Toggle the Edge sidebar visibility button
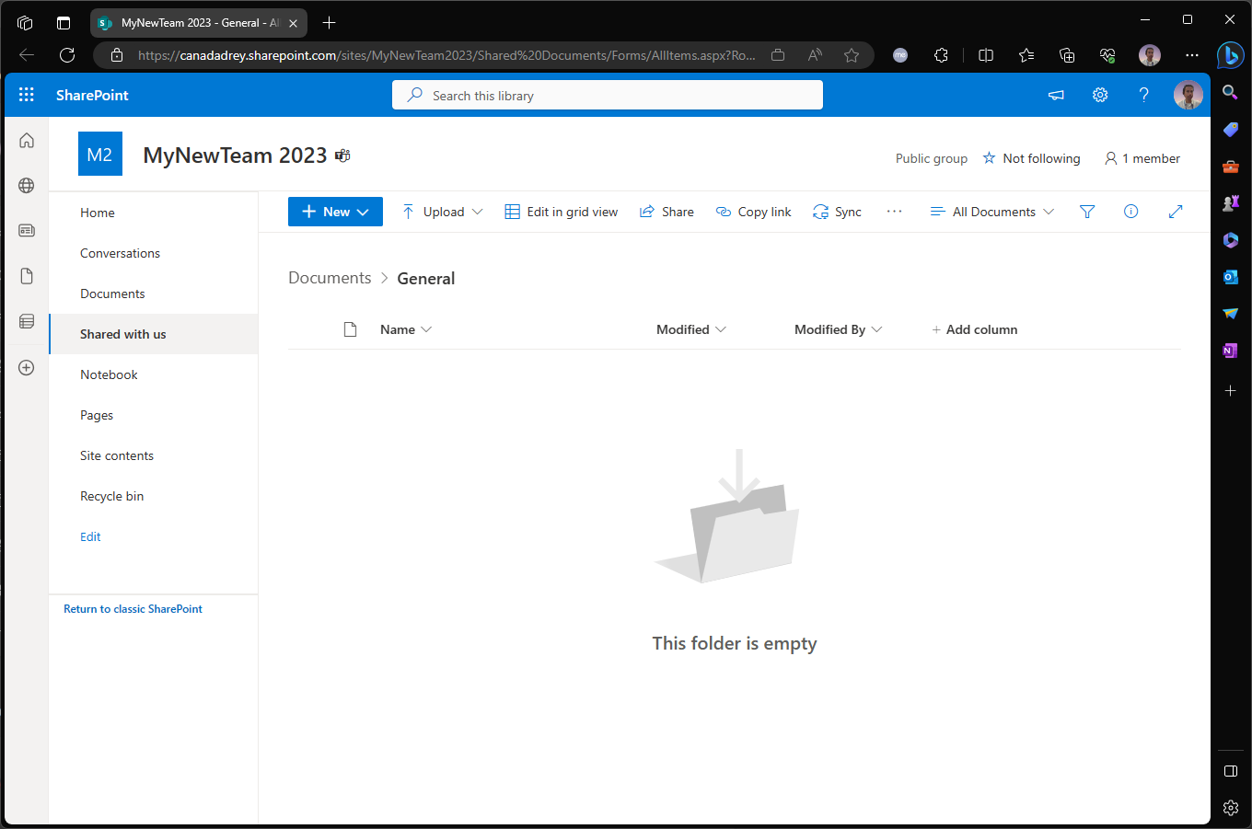The image size is (1252, 829). point(1230,771)
